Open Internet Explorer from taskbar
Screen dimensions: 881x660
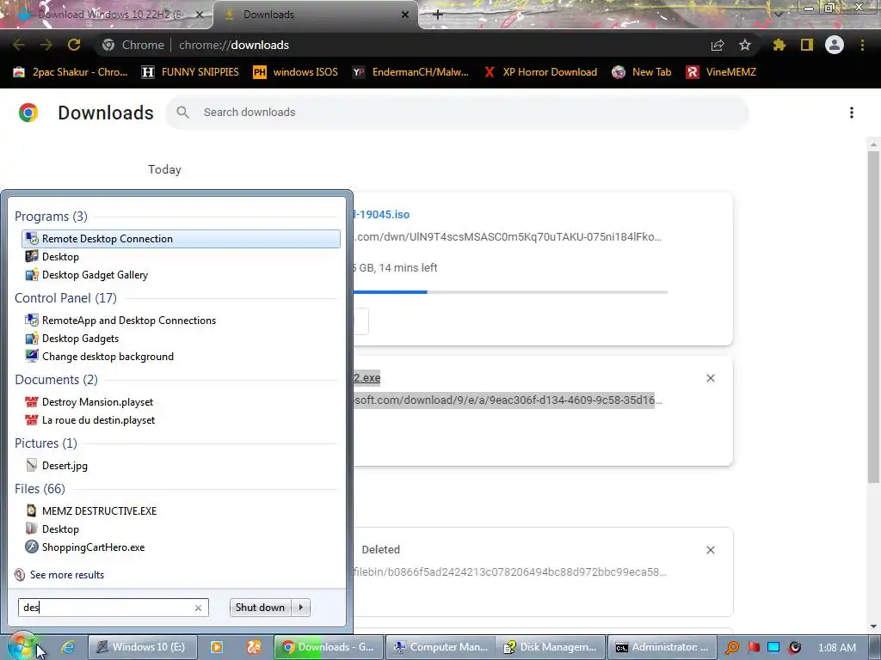69,647
